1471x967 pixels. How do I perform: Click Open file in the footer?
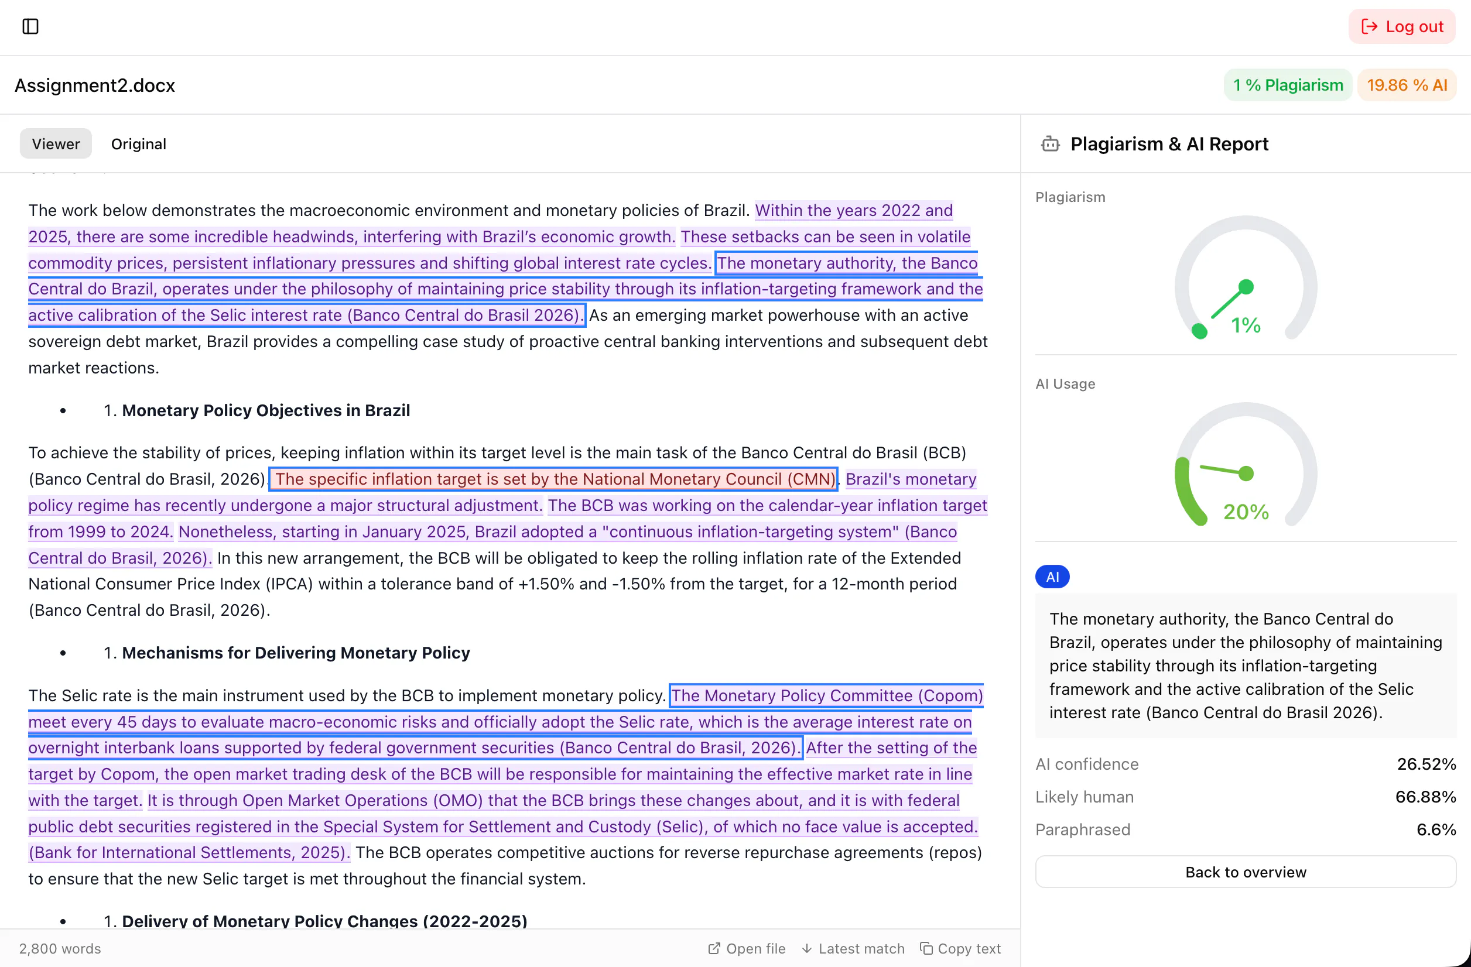[747, 948]
